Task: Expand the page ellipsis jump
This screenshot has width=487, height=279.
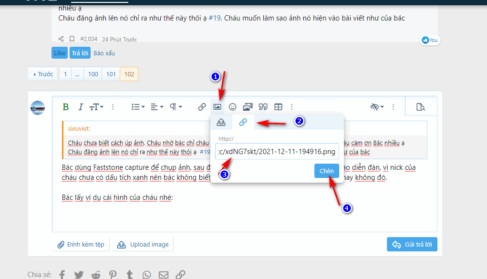Action: (x=77, y=74)
